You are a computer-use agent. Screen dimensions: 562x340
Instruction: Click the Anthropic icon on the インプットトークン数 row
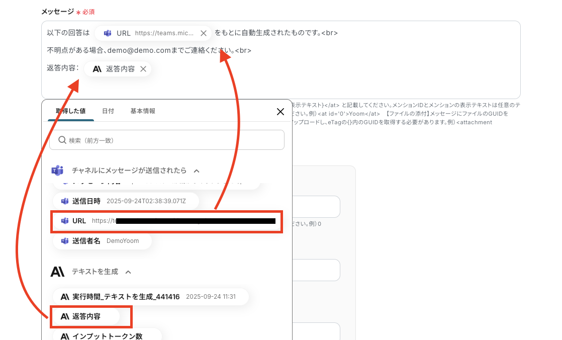click(x=65, y=336)
